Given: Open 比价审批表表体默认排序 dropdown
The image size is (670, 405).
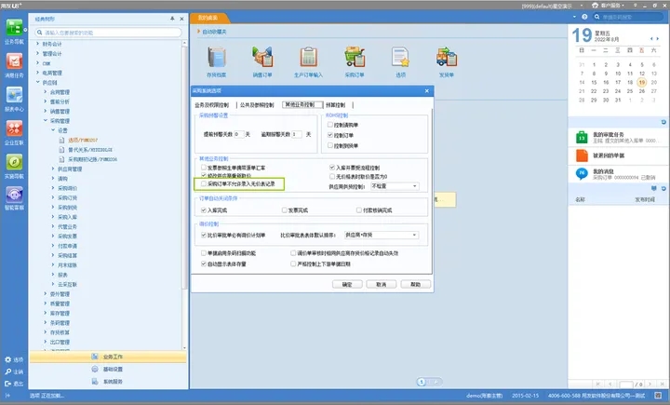Looking at the screenshot, I should coord(382,235).
